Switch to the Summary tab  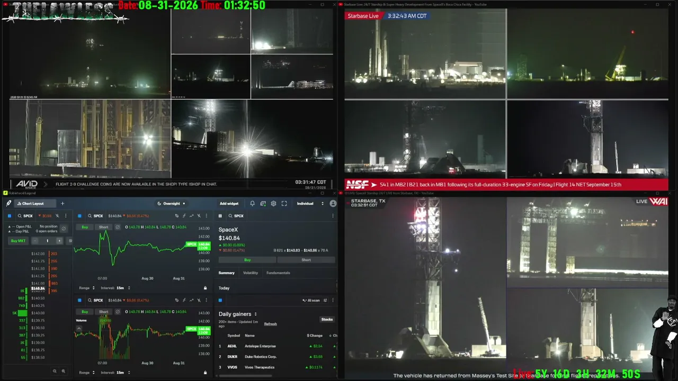point(227,273)
